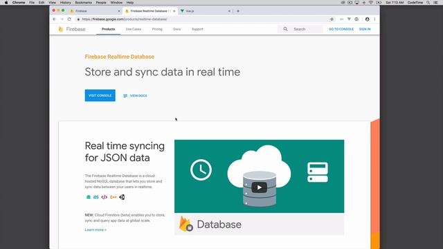443x249 pixels.
Task: Click the Search field in Firebase header
Action: coord(300,29)
